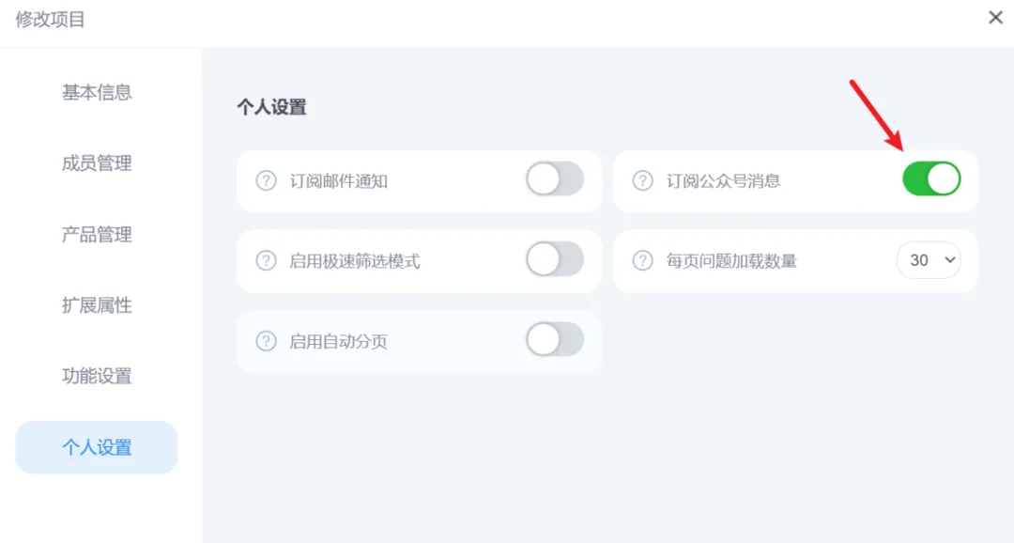The height and width of the screenshot is (543, 1014).
Task: Click help icon next to 每页问题加载数量
Action: (643, 260)
